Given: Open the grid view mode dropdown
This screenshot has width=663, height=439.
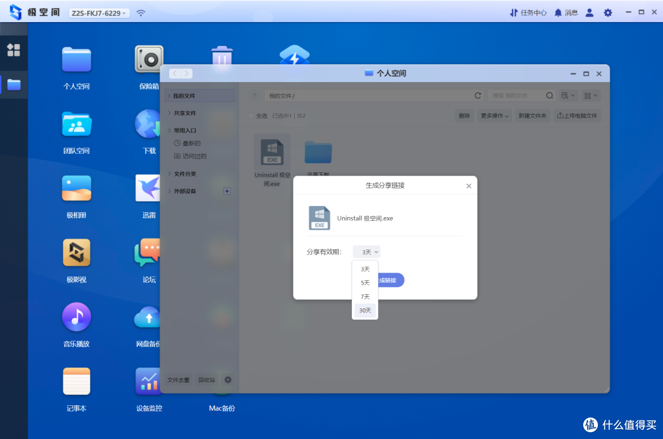Looking at the screenshot, I should click(591, 96).
